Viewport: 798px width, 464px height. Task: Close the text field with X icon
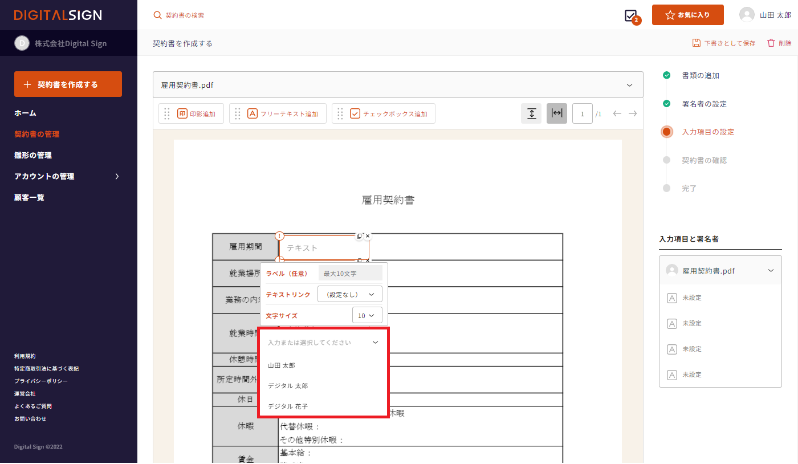pos(368,236)
